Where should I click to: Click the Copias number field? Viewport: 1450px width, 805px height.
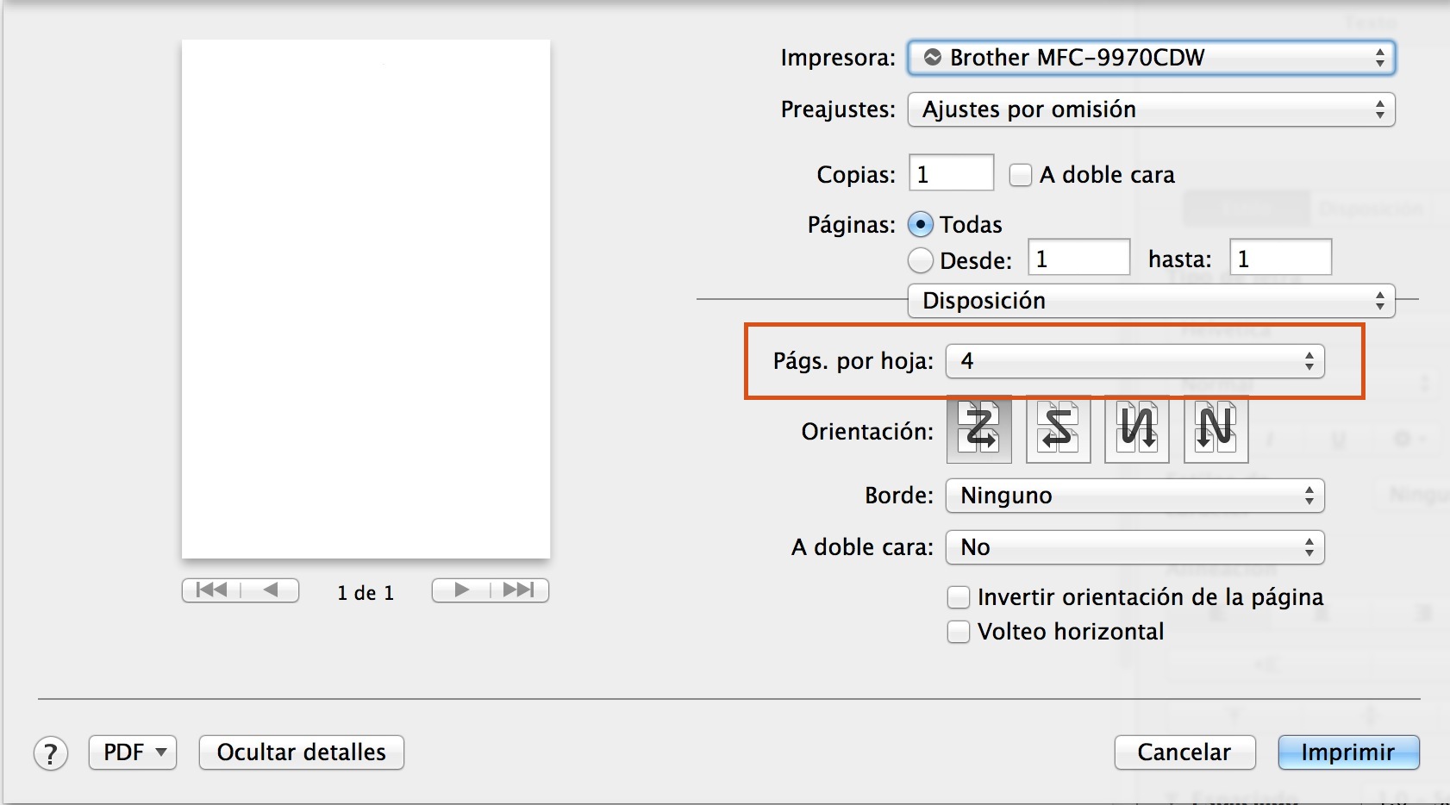tap(952, 172)
